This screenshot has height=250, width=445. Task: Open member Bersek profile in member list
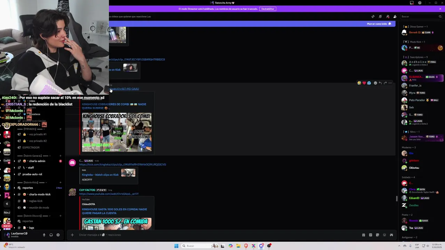[x=421, y=32]
